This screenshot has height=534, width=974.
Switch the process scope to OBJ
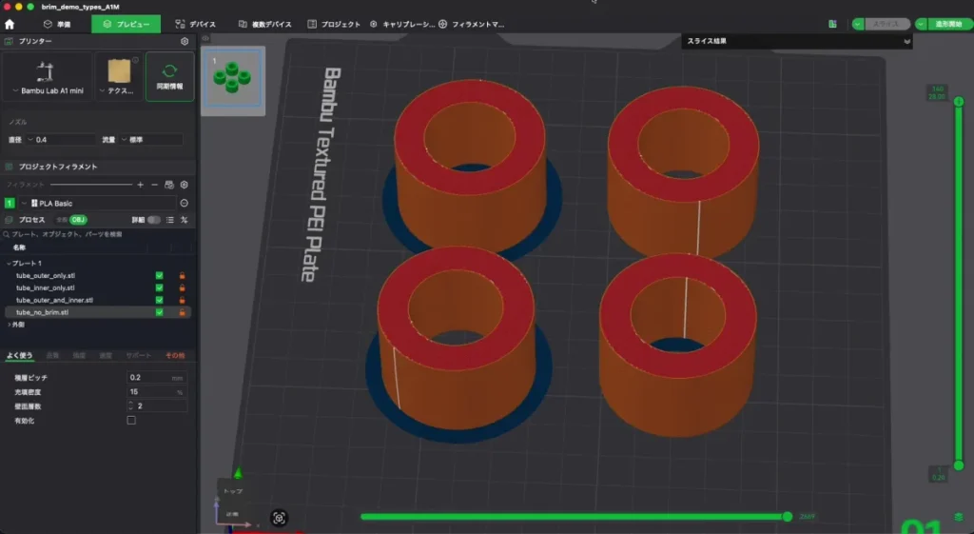(78, 220)
